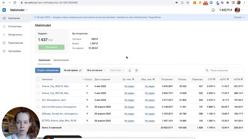
Task: Show help for eCPC column
Action: (x=228, y=79)
